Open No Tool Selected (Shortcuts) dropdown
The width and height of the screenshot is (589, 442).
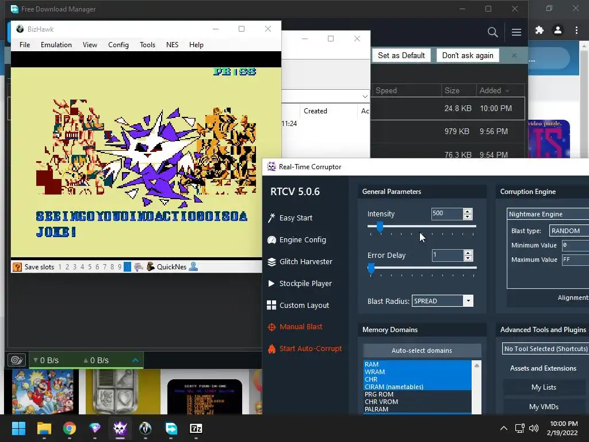click(x=545, y=349)
